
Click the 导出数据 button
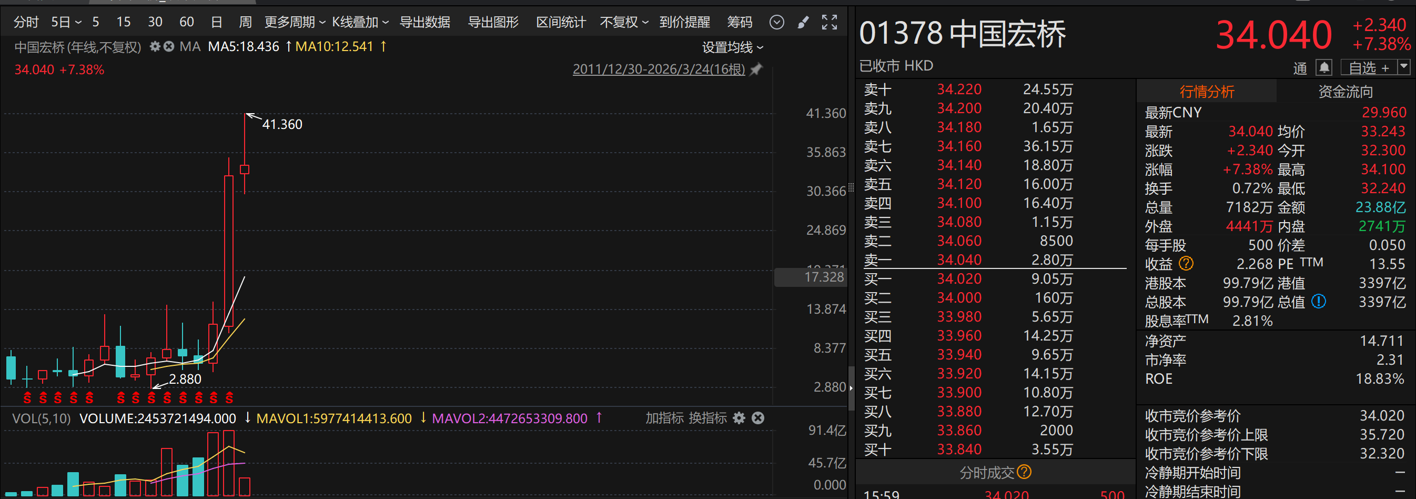coord(424,22)
